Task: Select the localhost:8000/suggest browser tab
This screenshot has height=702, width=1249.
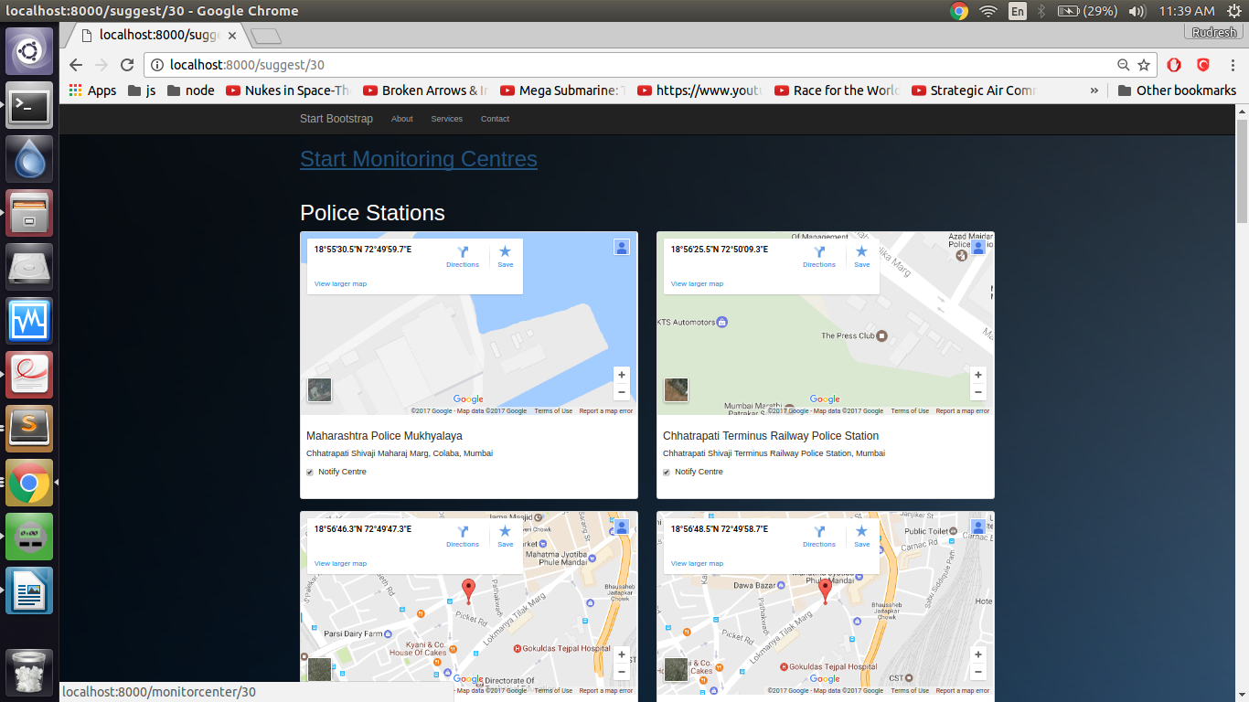Action: pyautogui.click(x=155, y=36)
